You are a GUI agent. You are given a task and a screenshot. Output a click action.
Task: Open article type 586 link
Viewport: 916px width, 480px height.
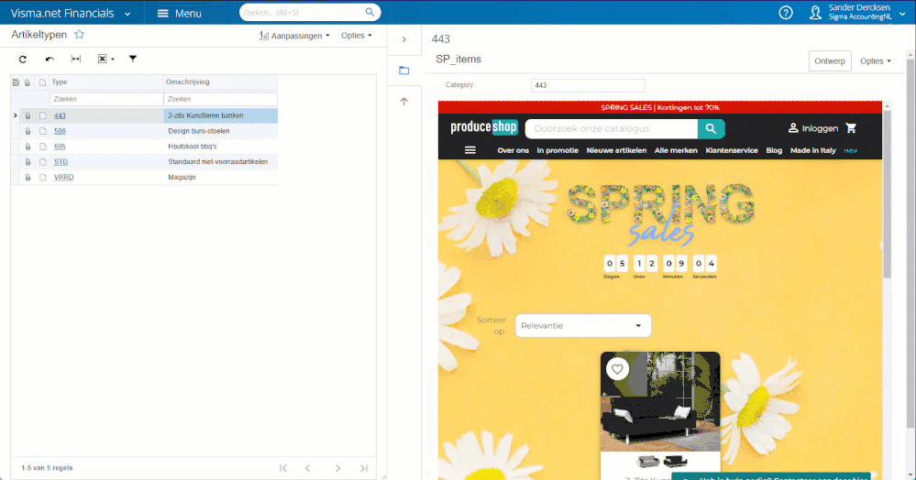click(x=60, y=131)
